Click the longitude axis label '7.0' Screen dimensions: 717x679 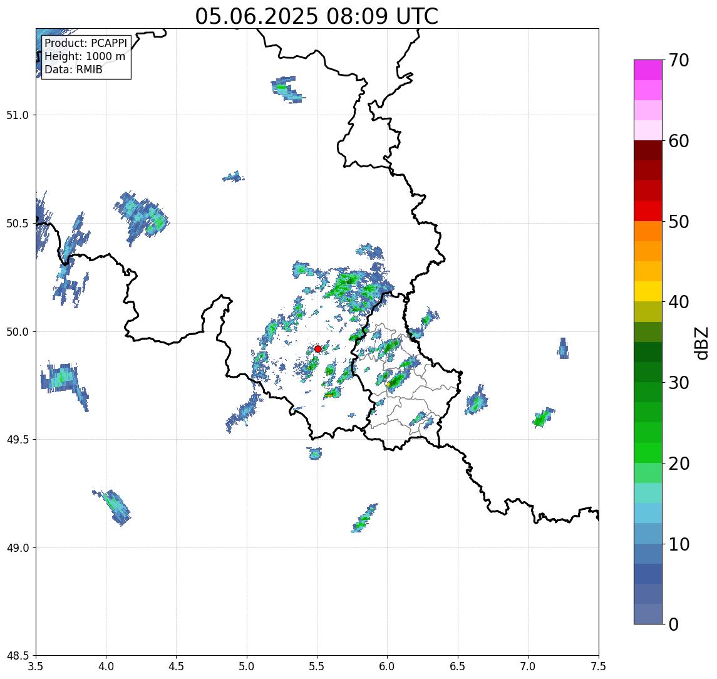point(528,666)
